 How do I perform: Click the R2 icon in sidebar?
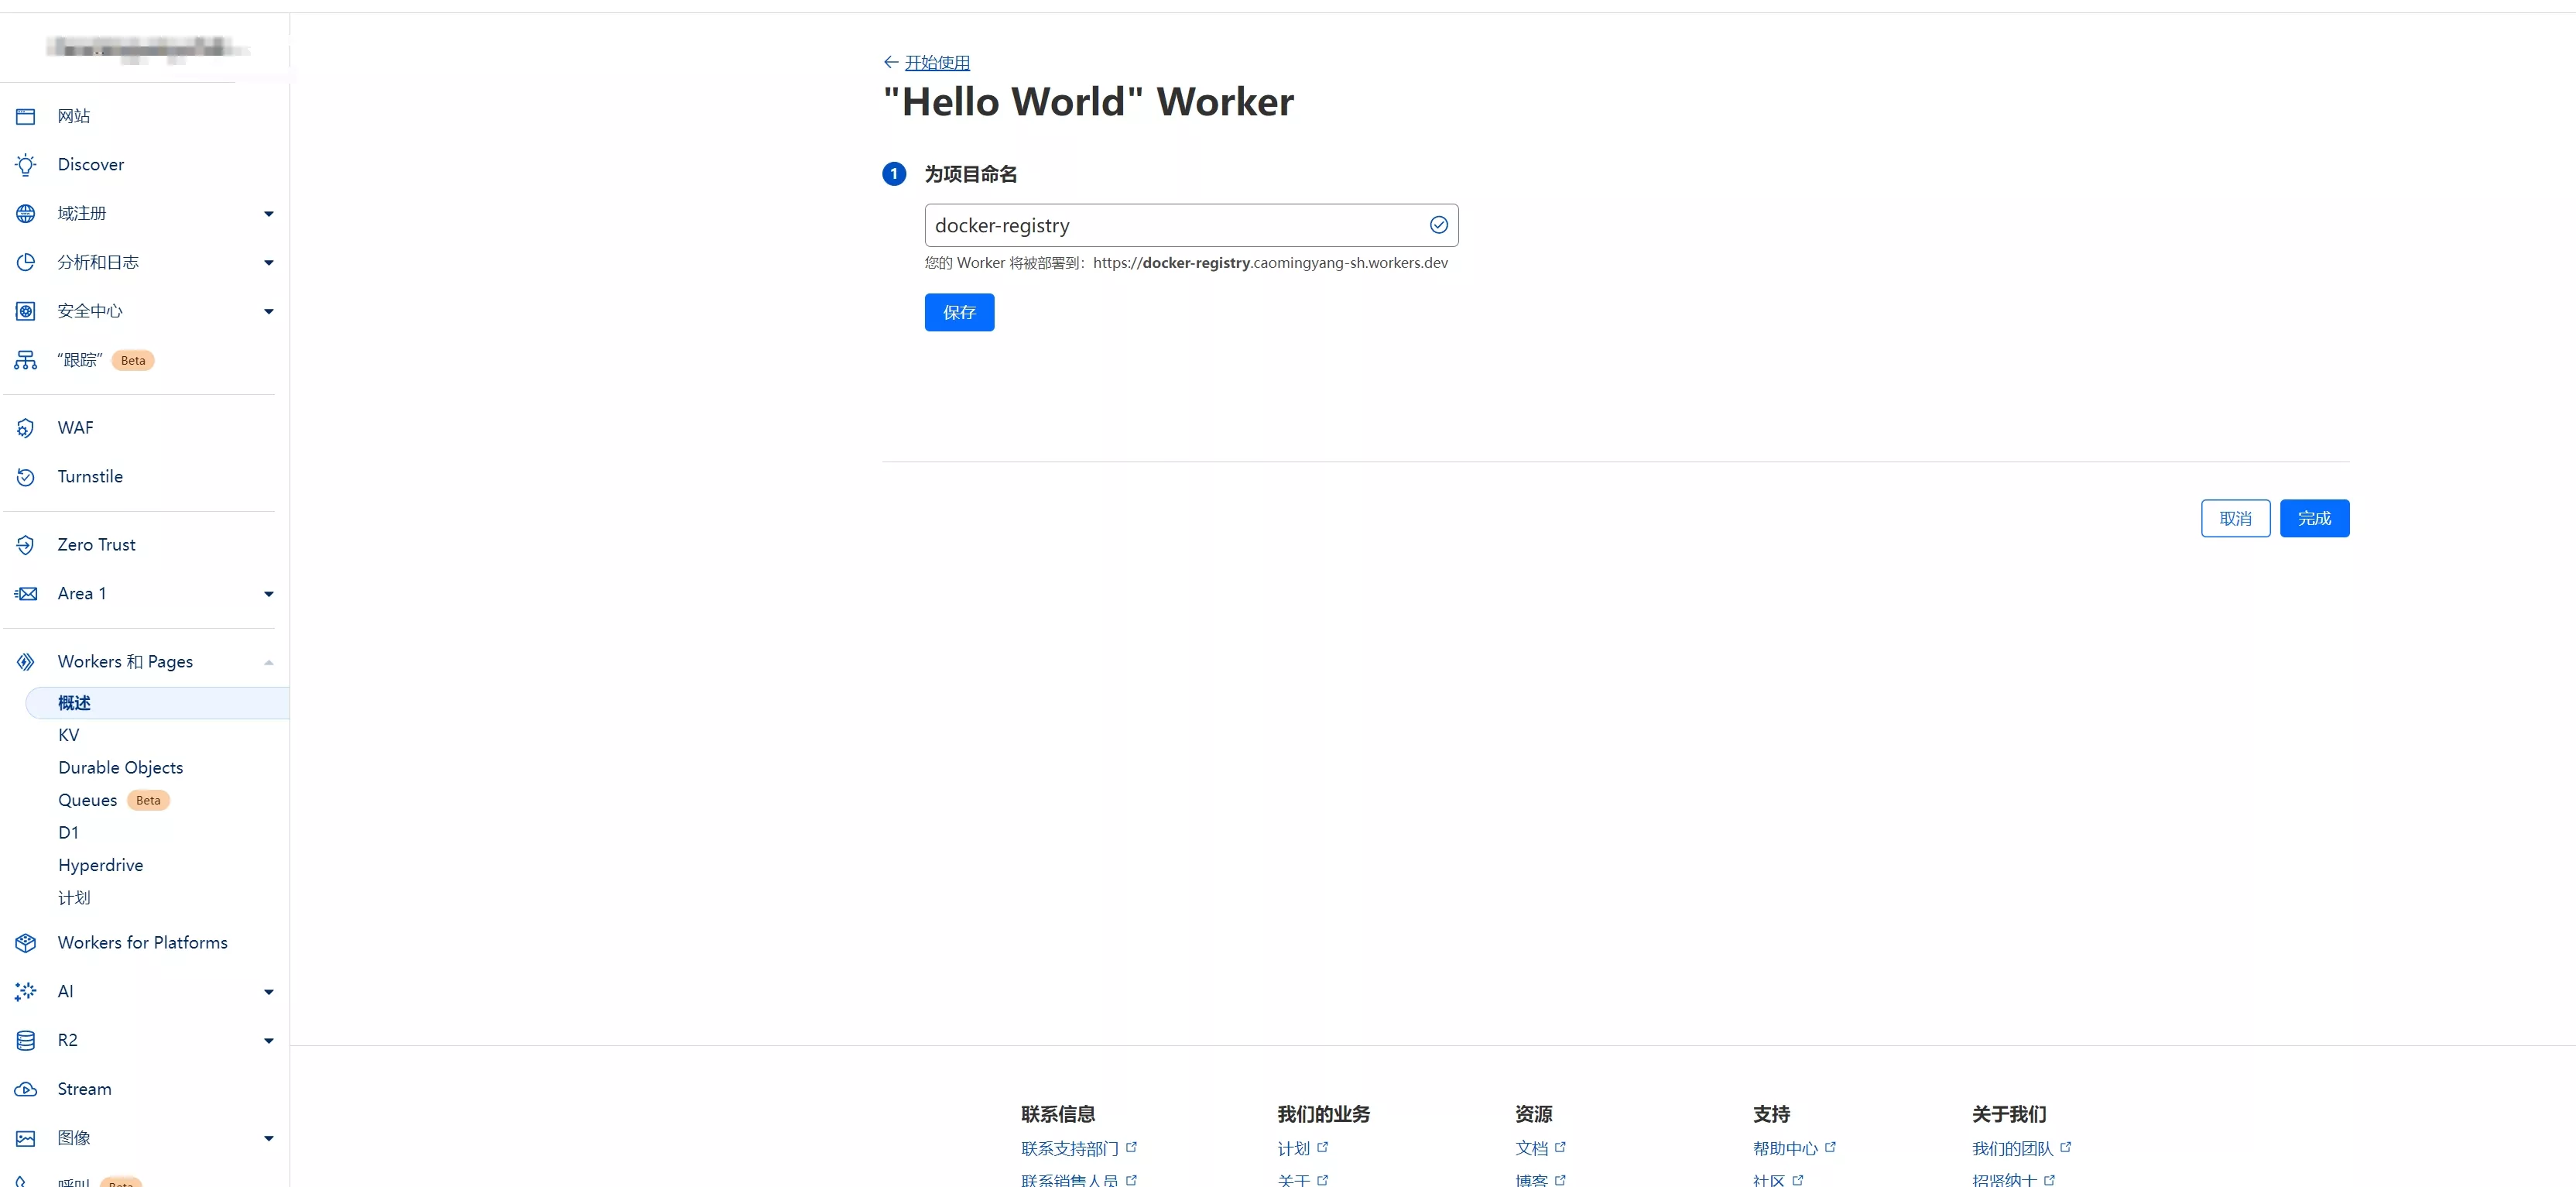click(26, 1039)
